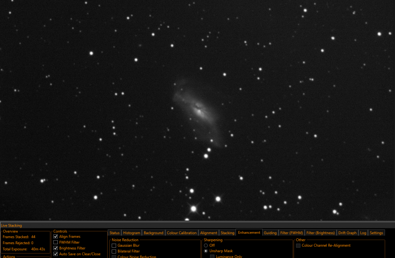Check Colour Channel Re-Alignment
The height and width of the screenshot is (258, 395).
coord(298,245)
